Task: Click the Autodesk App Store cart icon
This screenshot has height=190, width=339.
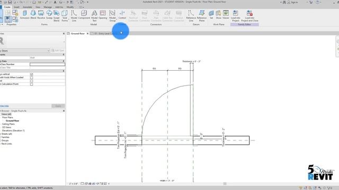Action: point(311,2)
